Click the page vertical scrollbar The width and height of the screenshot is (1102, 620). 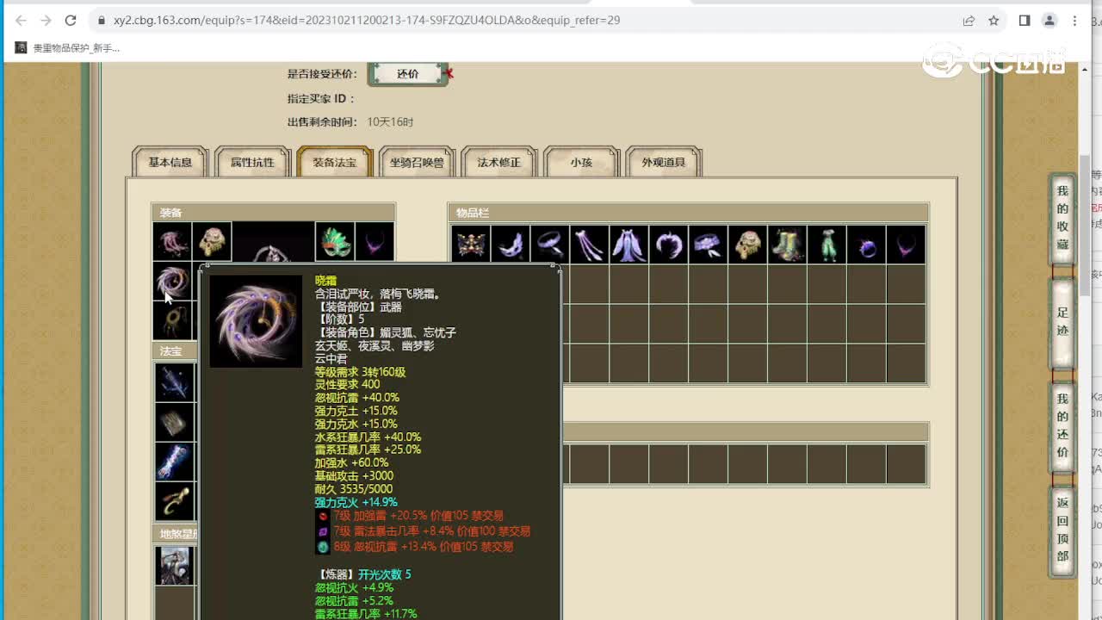[1084, 226]
